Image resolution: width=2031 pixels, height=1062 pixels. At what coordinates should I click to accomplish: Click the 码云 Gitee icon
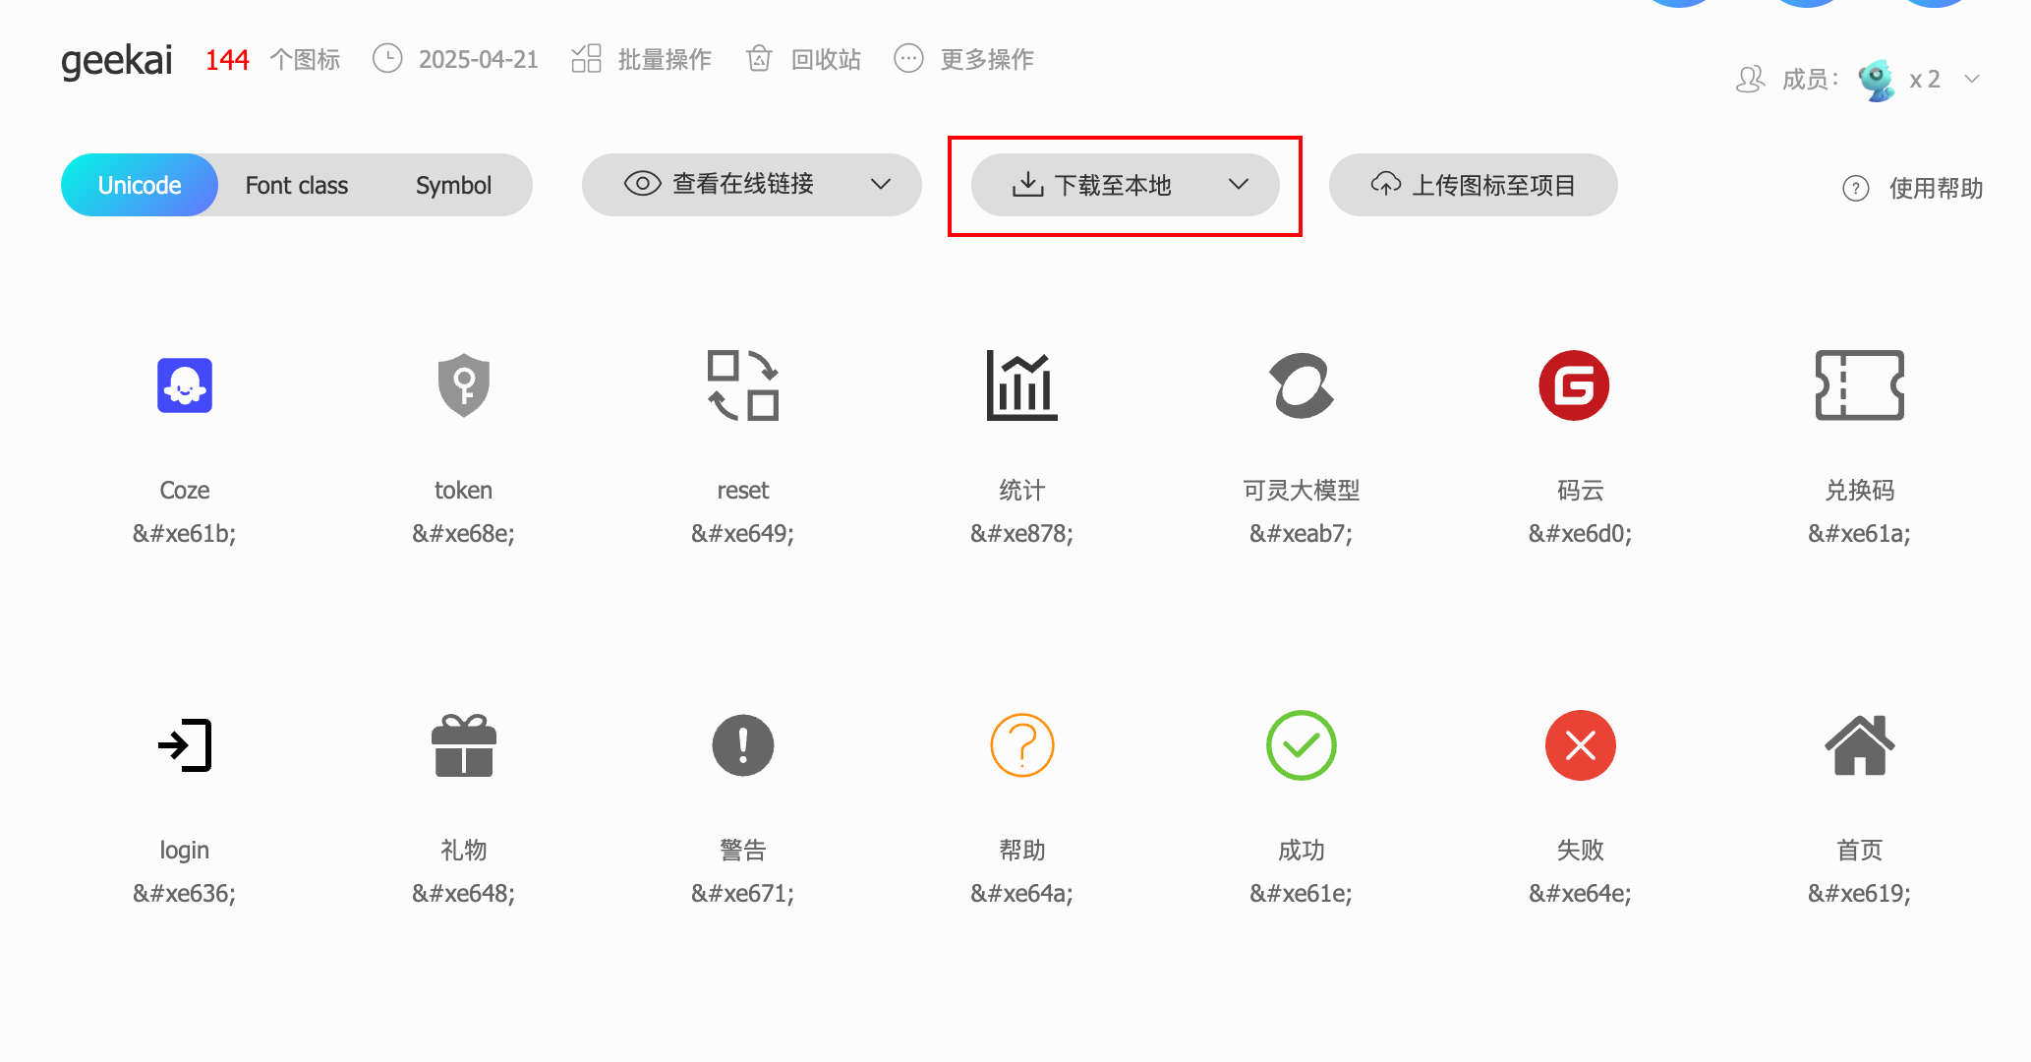coord(1575,385)
